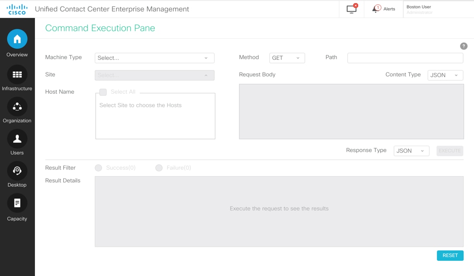This screenshot has height=276, width=474.
Task: Select the Success(0) result filter
Action: click(99, 168)
